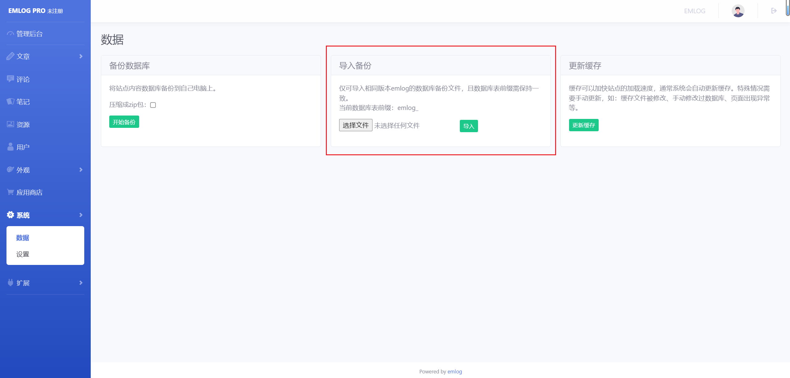Select the 用户 user icon

point(10,147)
